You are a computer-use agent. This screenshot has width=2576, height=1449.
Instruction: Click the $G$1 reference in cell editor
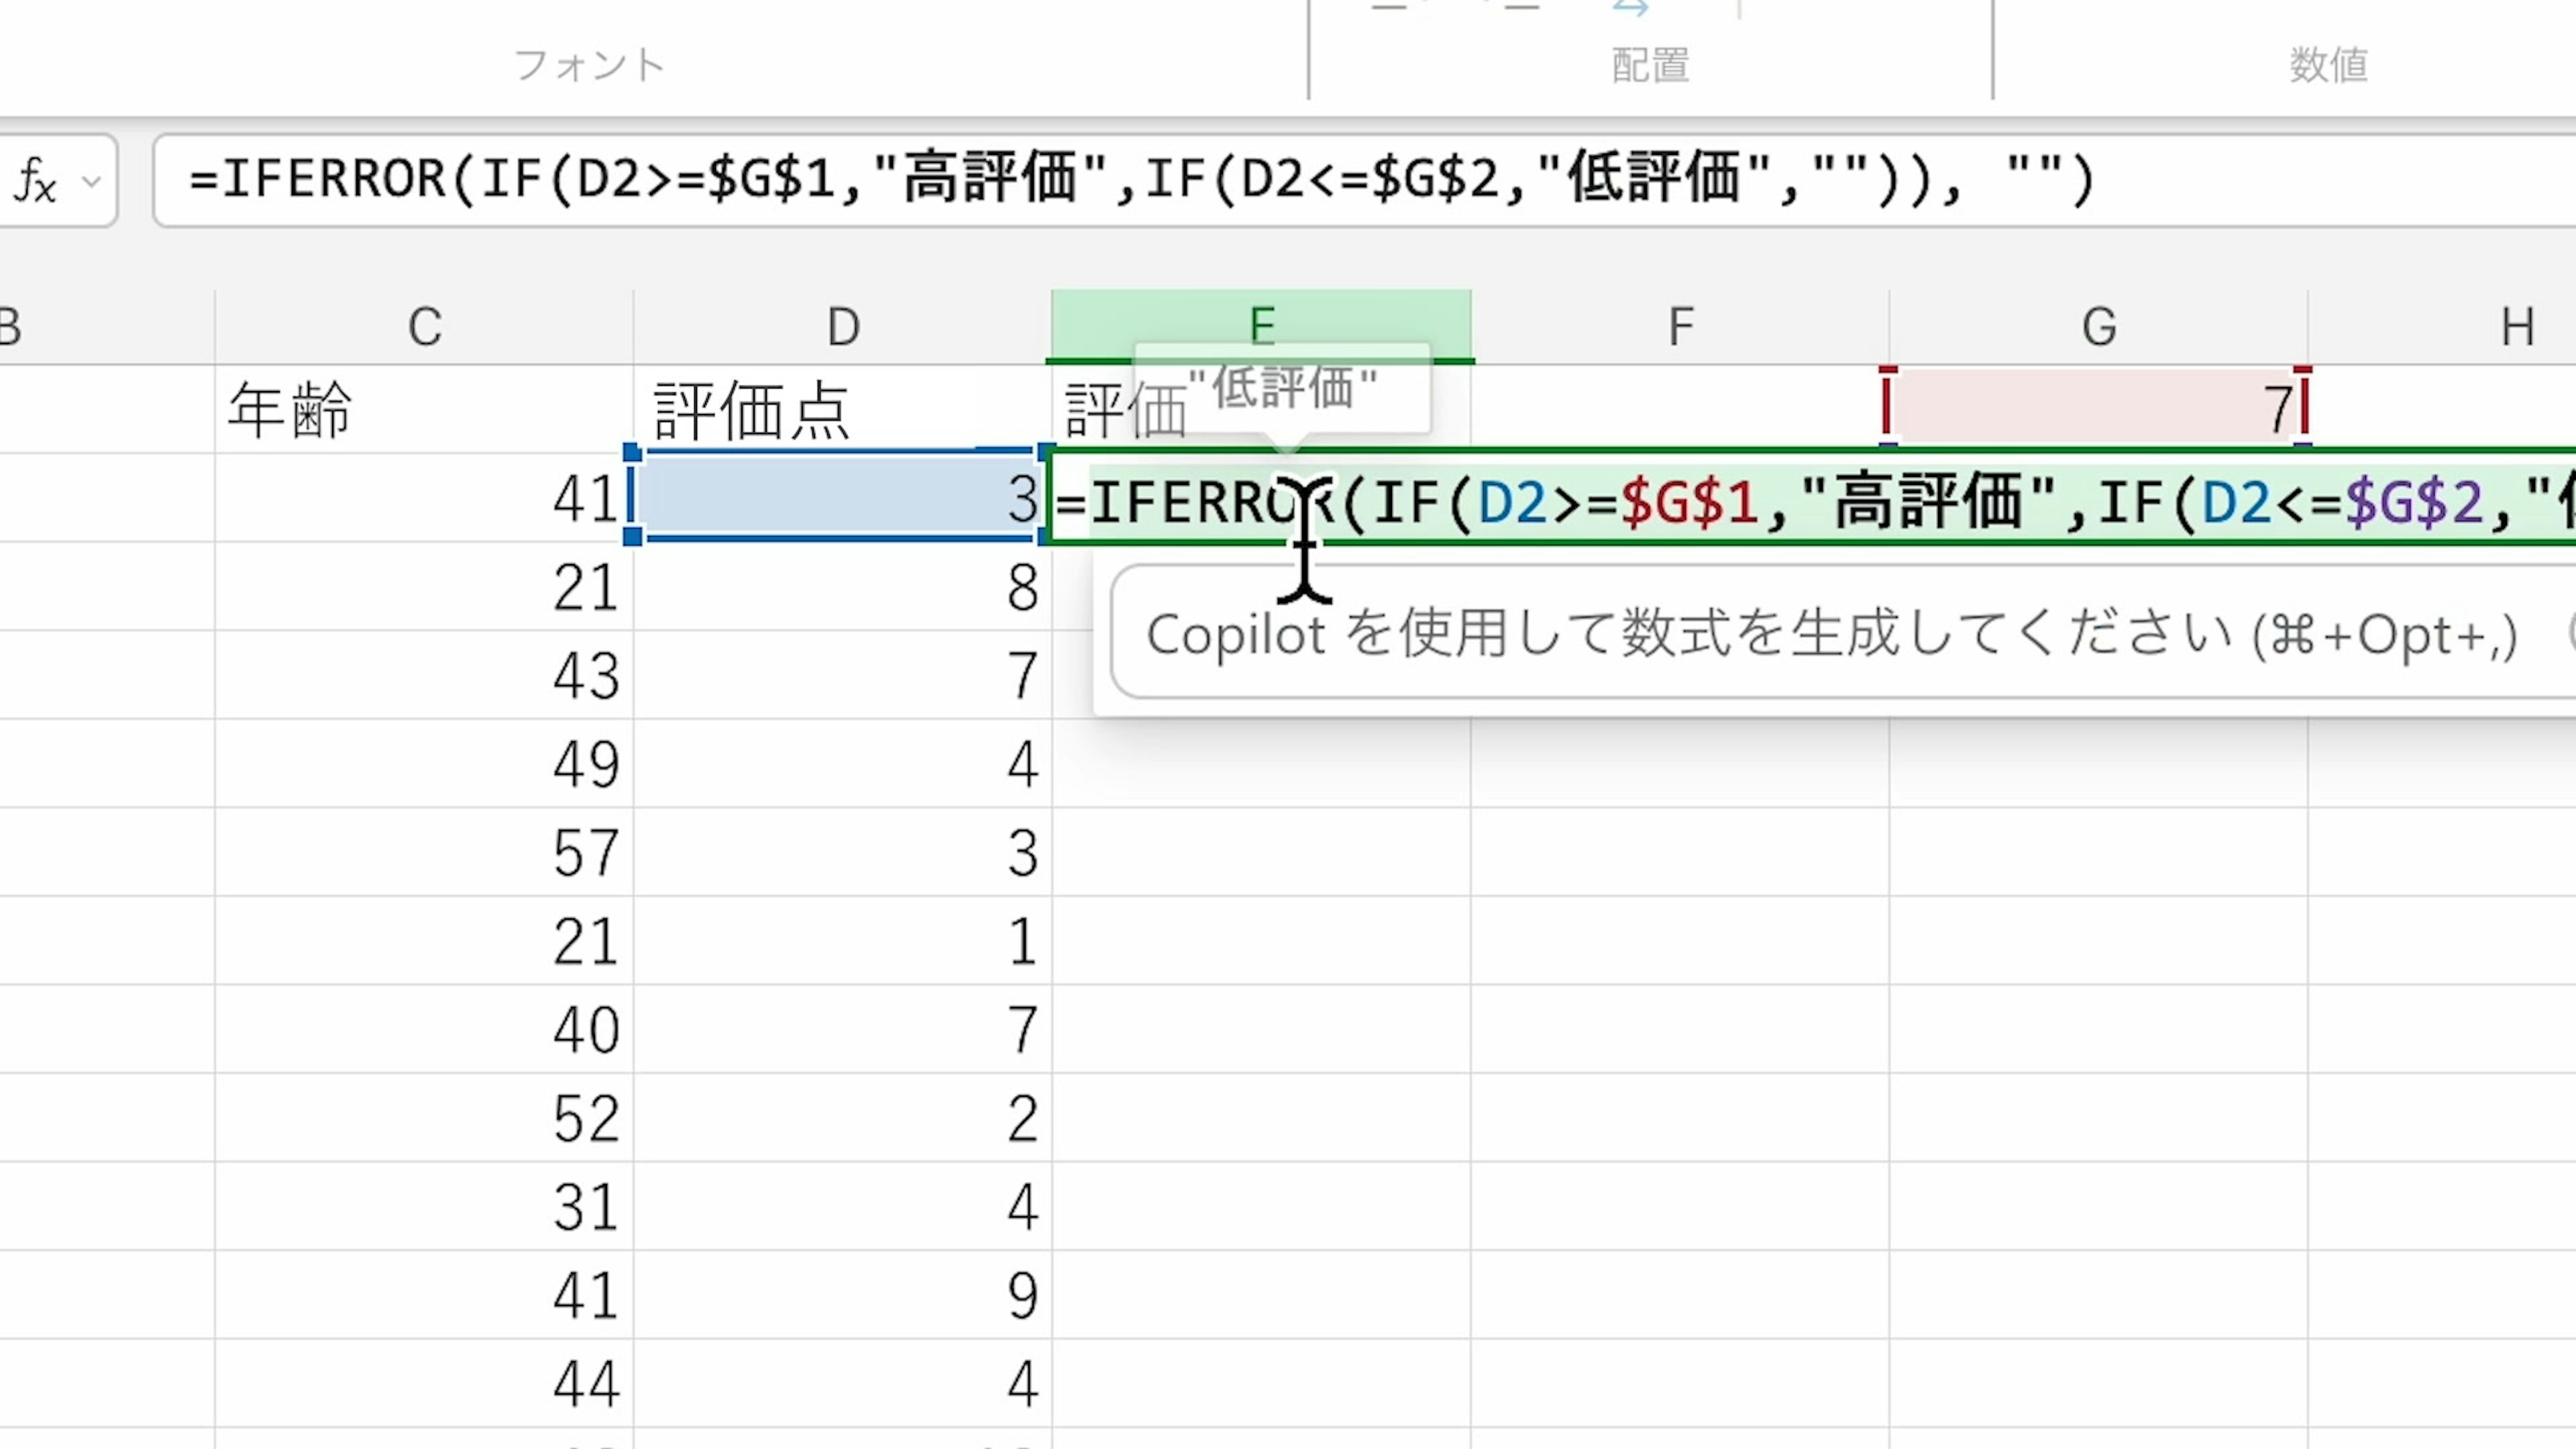point(1689,502)
